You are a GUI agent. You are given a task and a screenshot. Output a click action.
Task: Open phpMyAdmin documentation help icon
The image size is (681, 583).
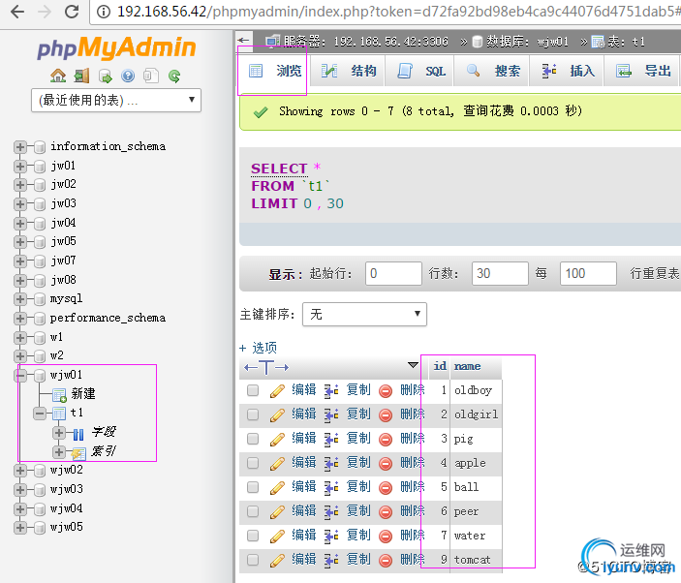click(x=128, y=76)
